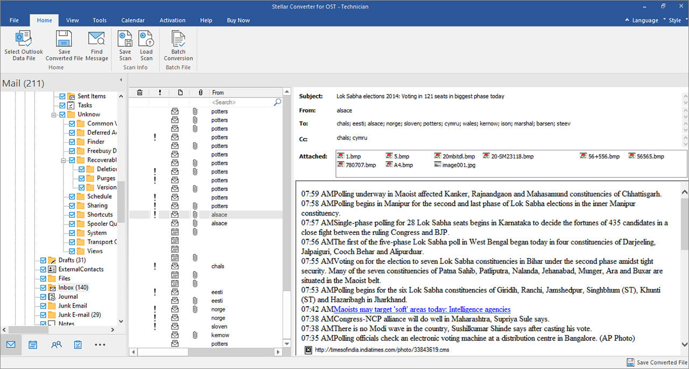Sort by importance exclamation column
This screenshot has height=369, width=689.
point(160,93)
